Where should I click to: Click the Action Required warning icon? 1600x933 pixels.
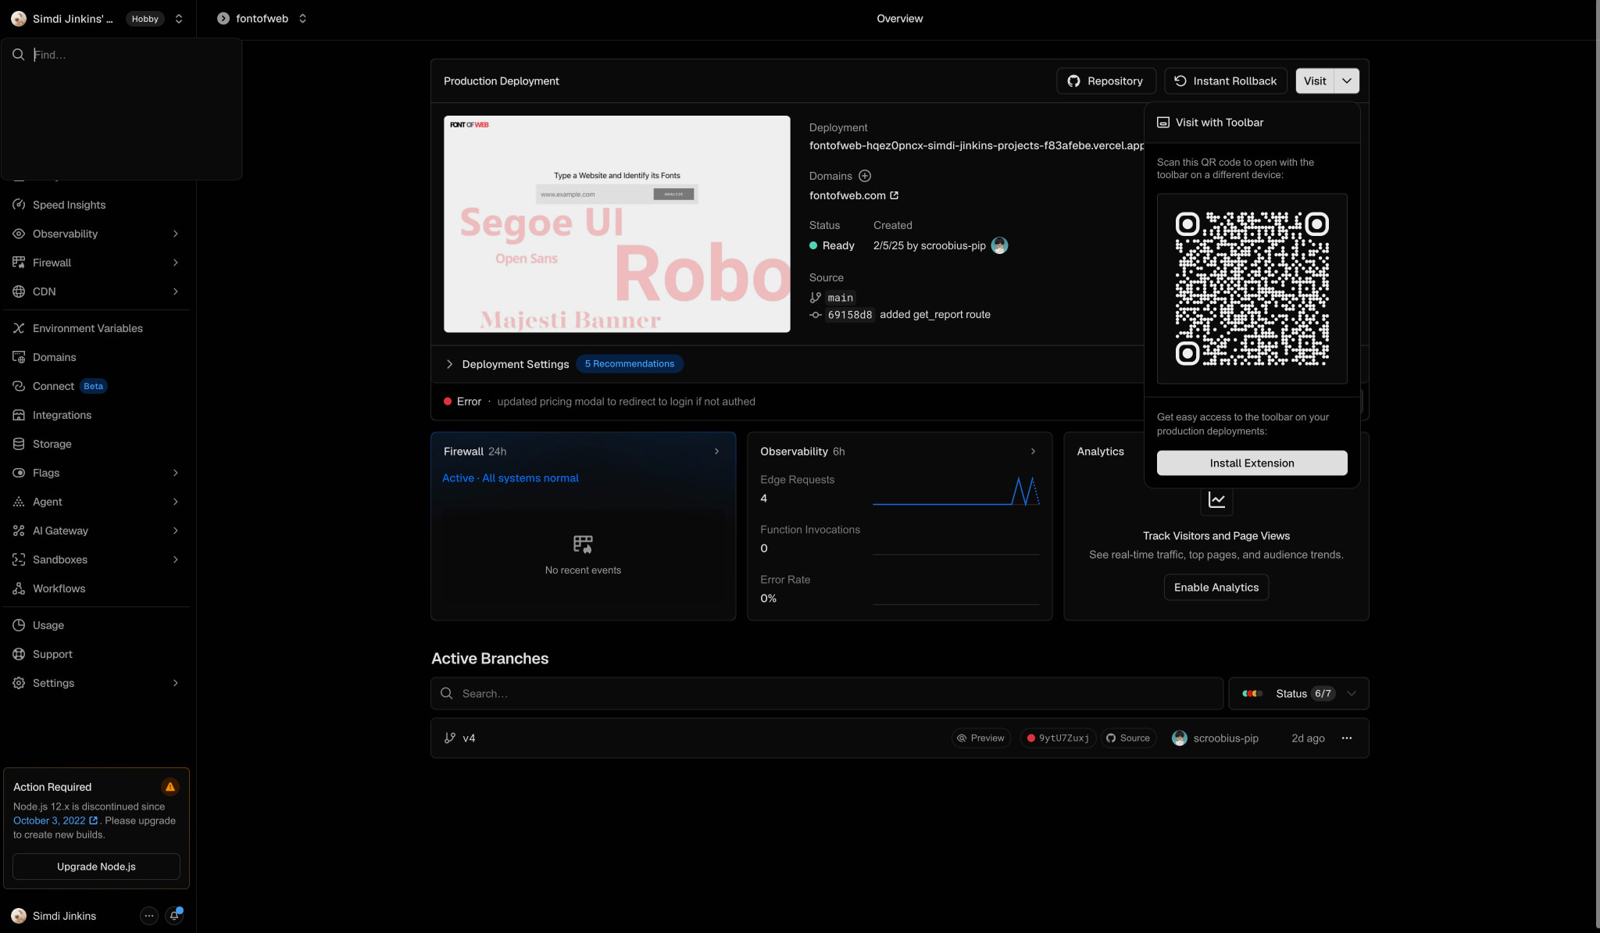point(170,787)
